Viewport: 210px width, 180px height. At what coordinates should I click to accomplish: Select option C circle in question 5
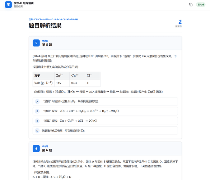[37, 121]
